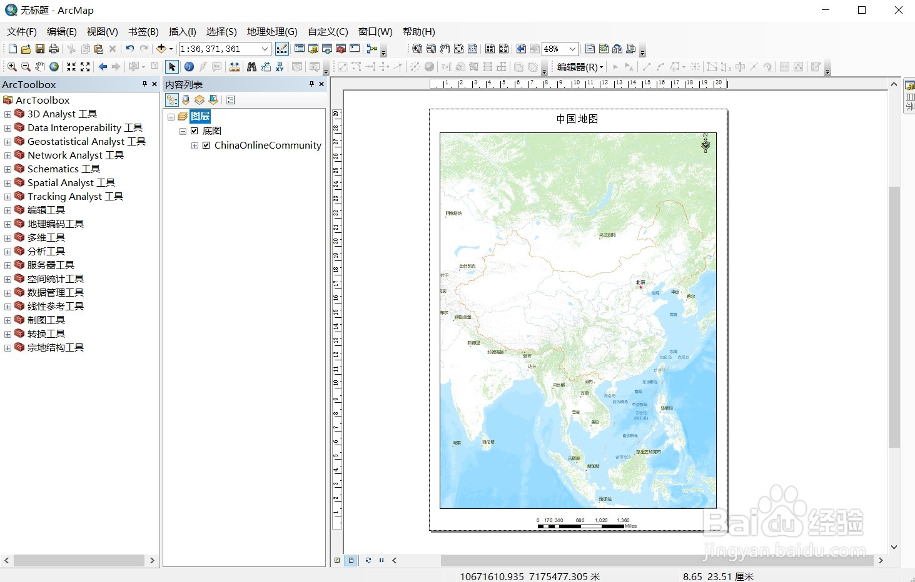Open the Find binoculars tool
Screen dimensions: 915x582
[x=252, y=67]
